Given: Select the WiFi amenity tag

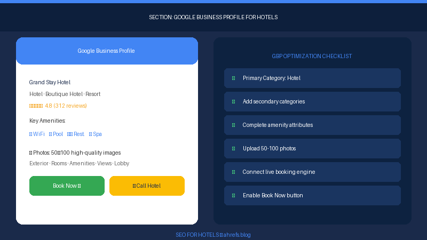Looking at the screenshot, I should click(37, 134).
